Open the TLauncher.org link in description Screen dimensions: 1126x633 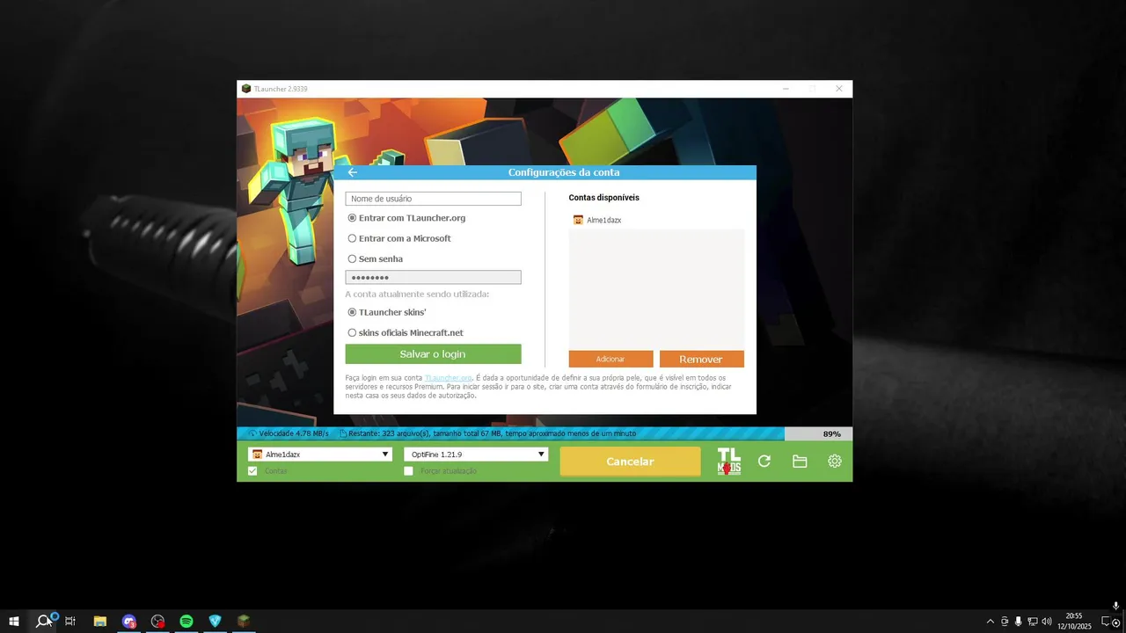(x=449, y=378)
